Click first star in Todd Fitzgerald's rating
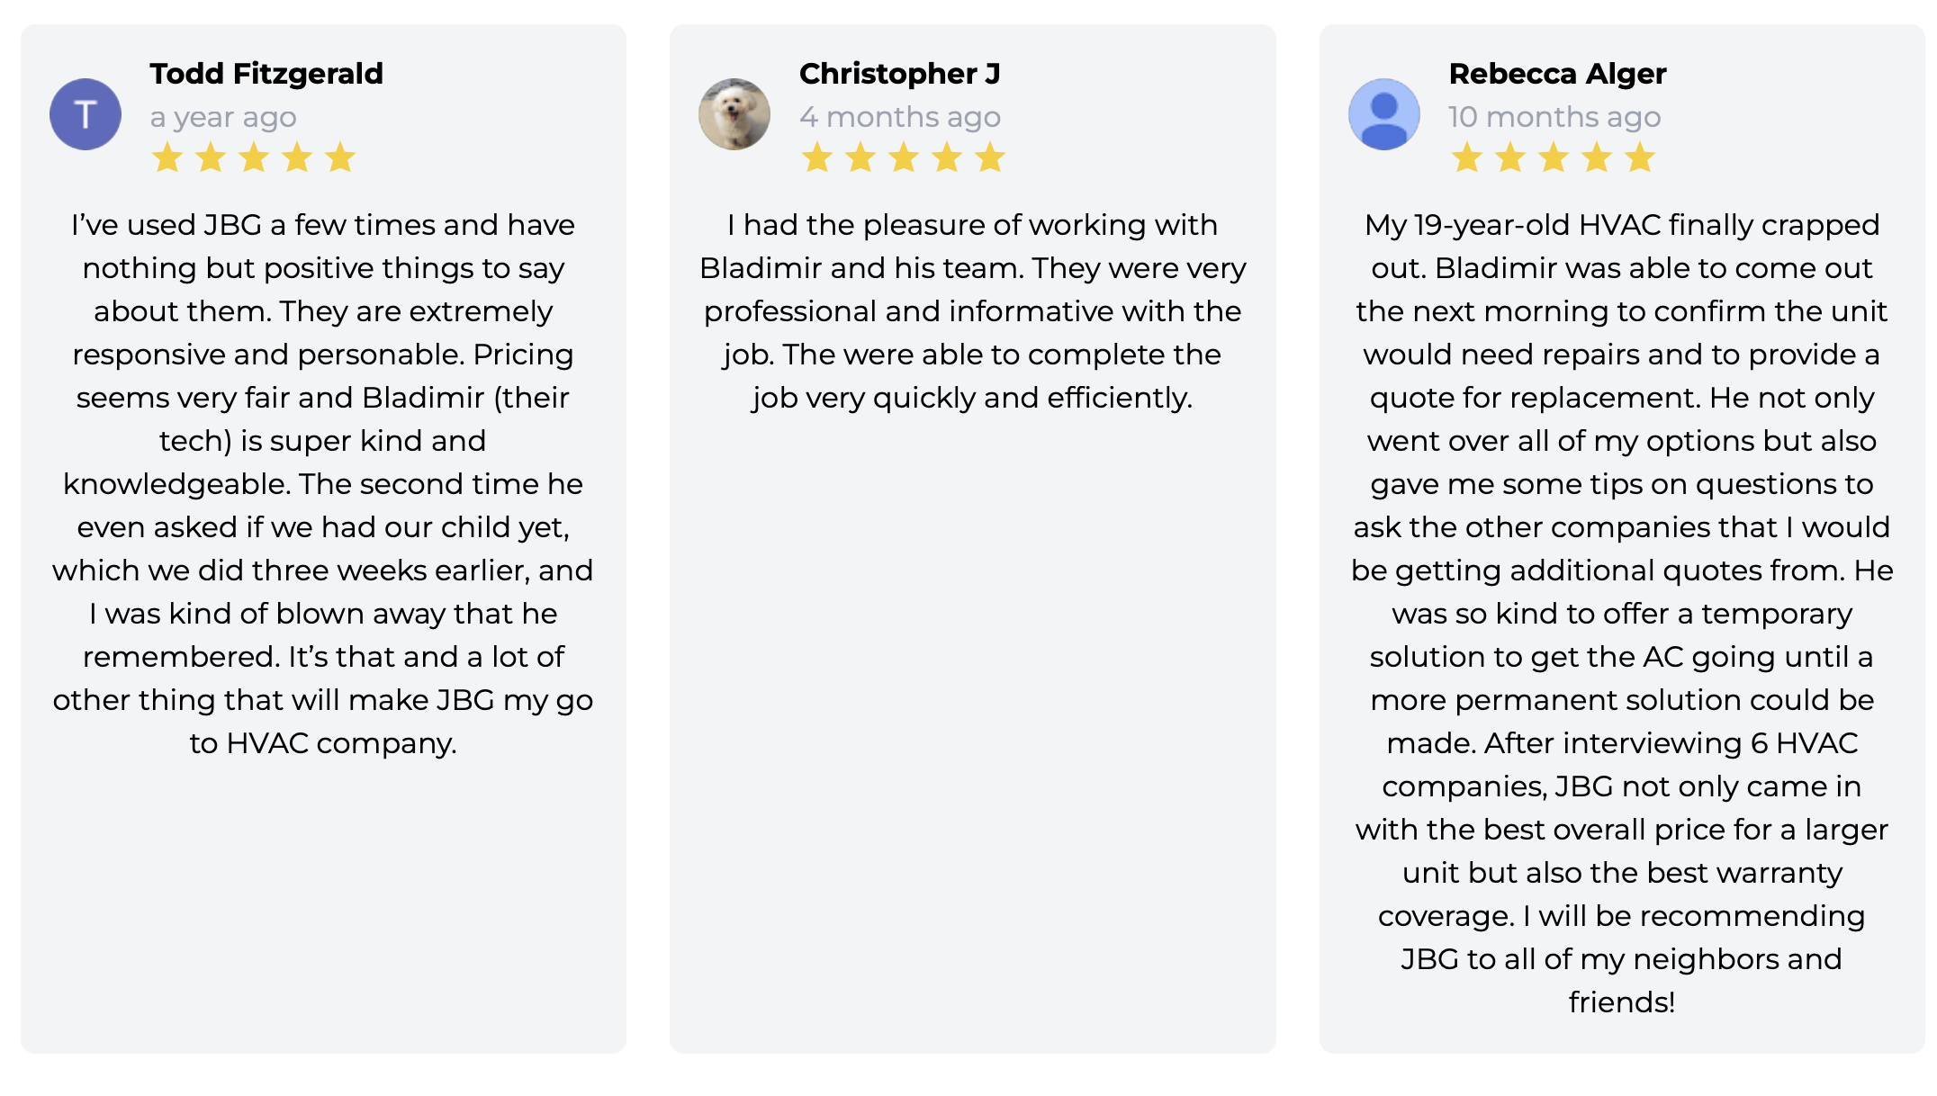The image size is (1937, 1096). click(x=167, y=157)
